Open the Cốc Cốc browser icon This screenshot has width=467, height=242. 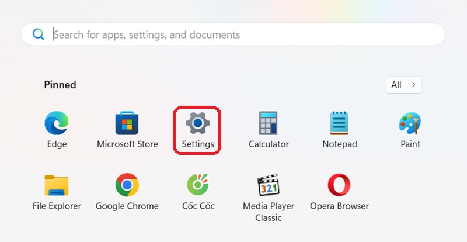tap(197, 185)
